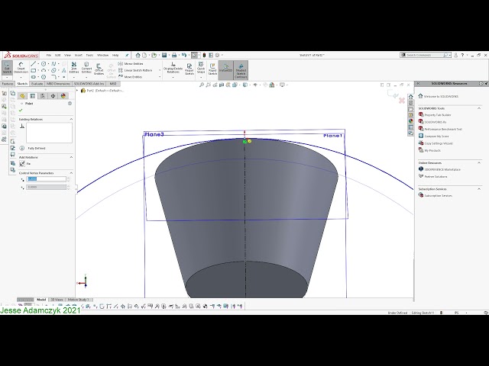Open the Edit menu
Screen dimensions: 489x366
tap(58, 55)
